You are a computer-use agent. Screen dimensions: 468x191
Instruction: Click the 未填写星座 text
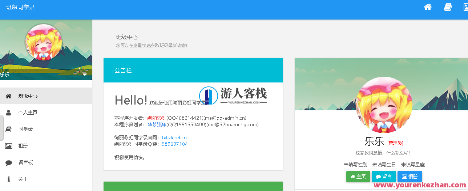point(413,165)
